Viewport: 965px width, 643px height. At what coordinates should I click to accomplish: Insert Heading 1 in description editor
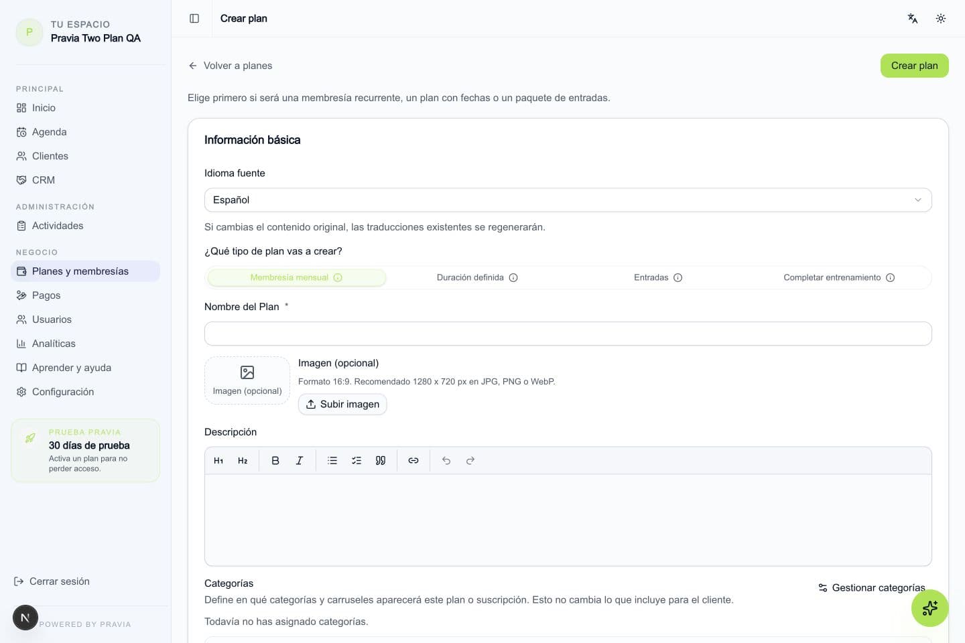[218, 461]
